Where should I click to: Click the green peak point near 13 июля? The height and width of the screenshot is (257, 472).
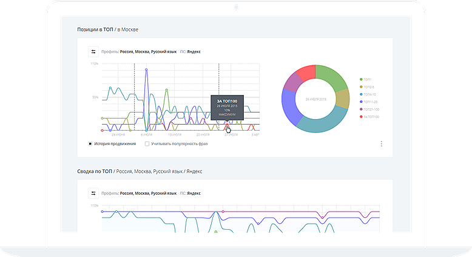[166, 90]
